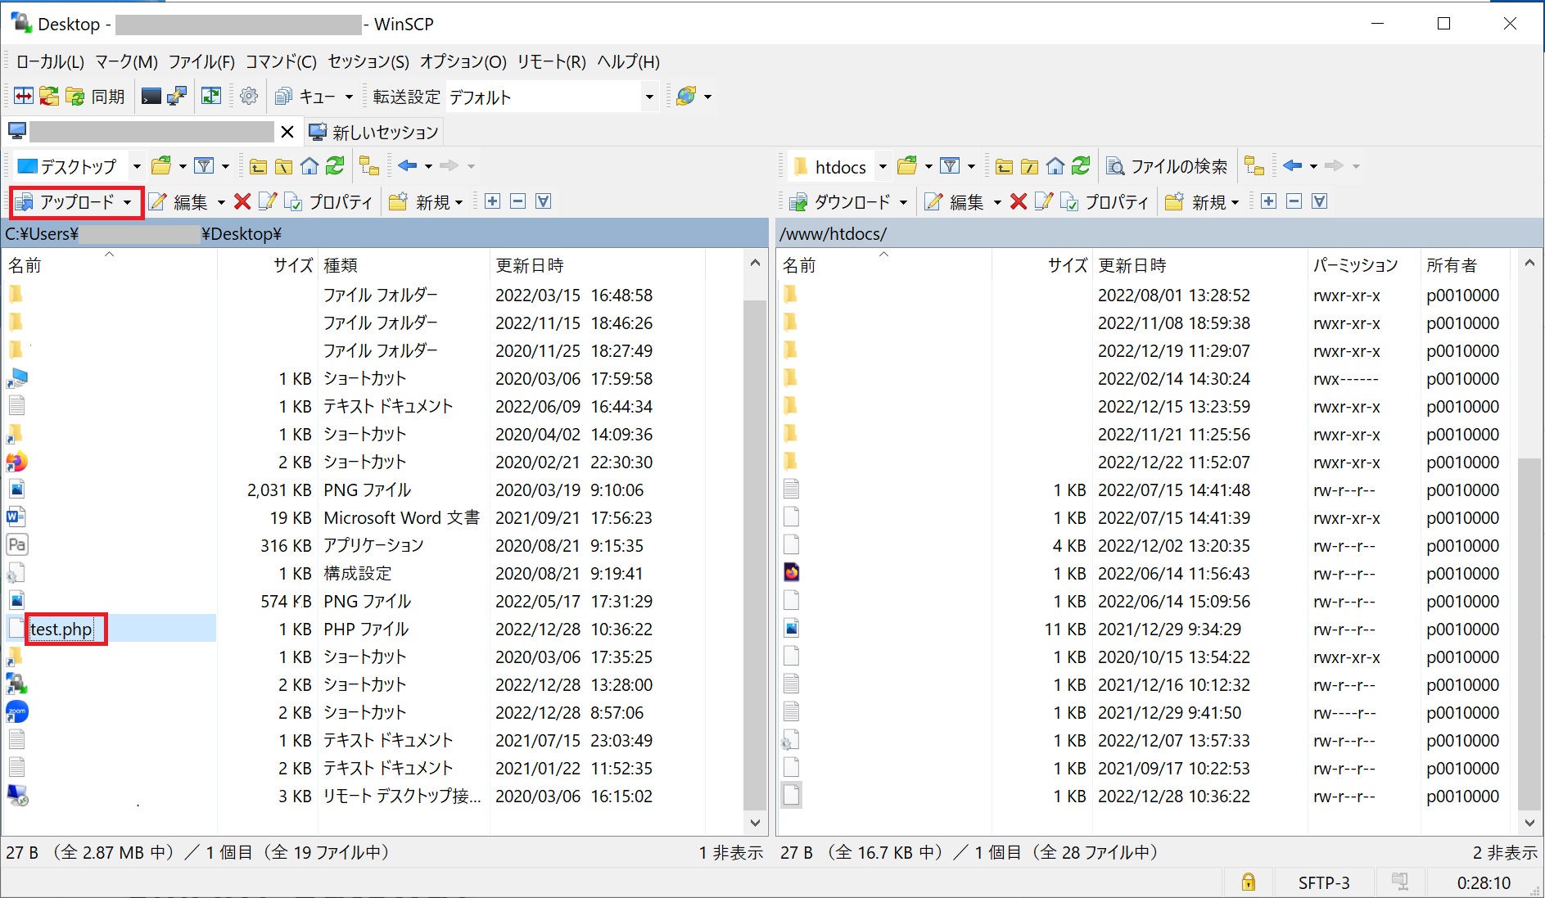Open the ダウンロード dropdown arrow
1545x898 pixels.
tap(903, 202)
